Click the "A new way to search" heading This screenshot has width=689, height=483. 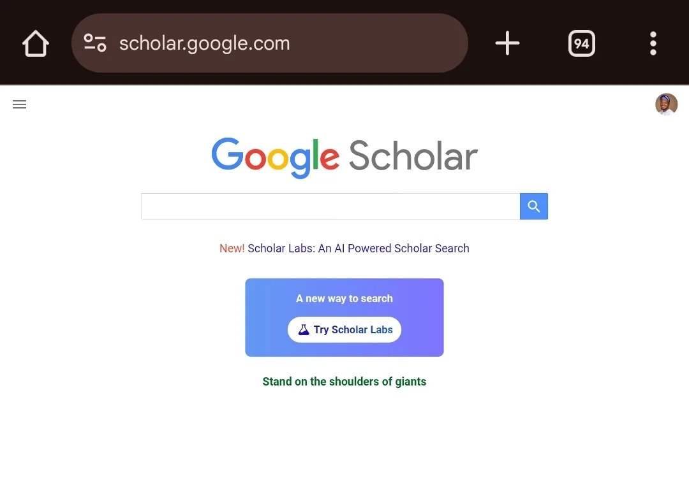(x=344, y=298)
